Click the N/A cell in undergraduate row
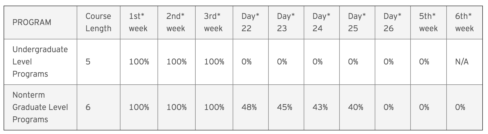488x134 pixels. [x=462, y=62]
